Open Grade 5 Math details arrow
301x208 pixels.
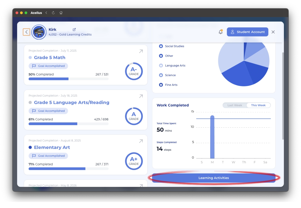(x=141, y=51)
